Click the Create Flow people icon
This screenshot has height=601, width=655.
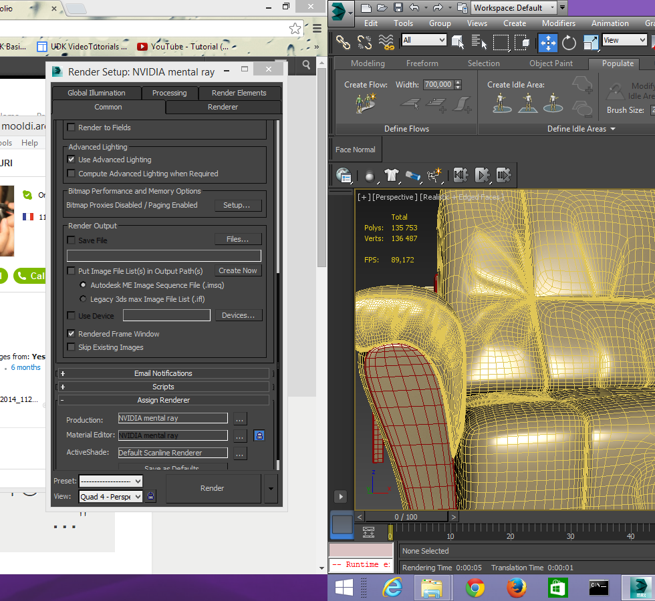click(366, 103)
